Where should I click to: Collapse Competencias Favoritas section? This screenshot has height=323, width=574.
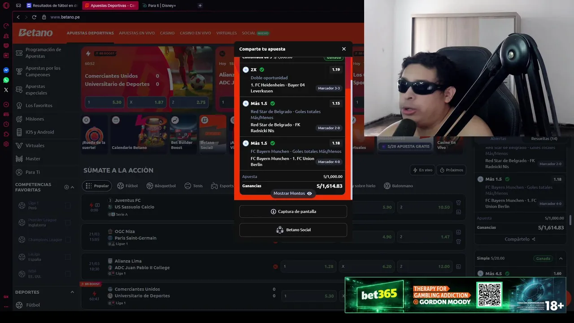point(72,187)
